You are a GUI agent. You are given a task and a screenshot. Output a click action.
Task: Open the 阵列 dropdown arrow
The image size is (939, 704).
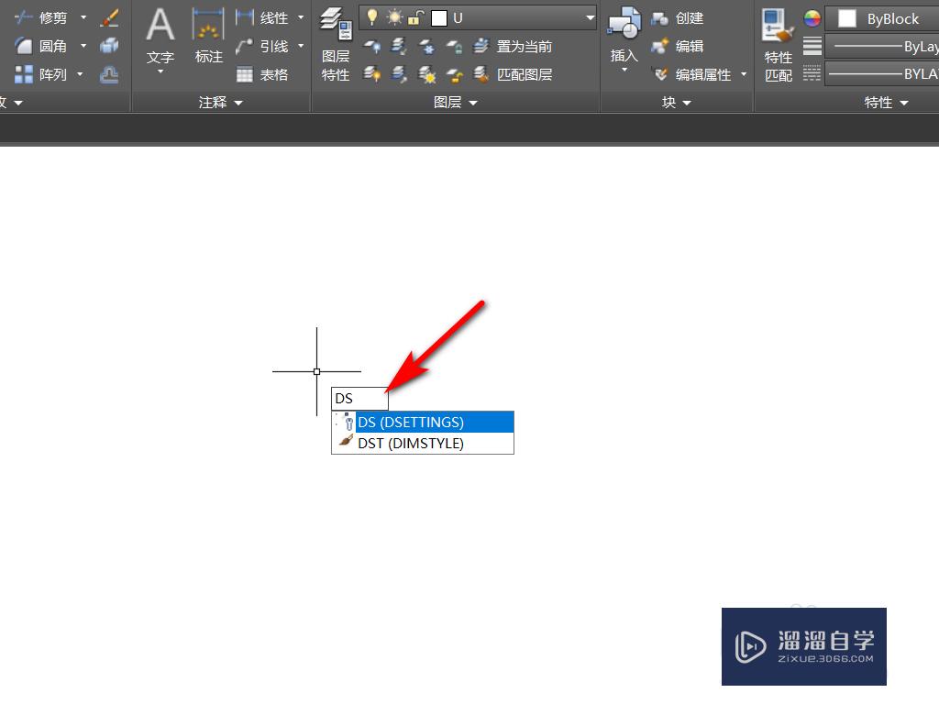(x=81, y=74)
